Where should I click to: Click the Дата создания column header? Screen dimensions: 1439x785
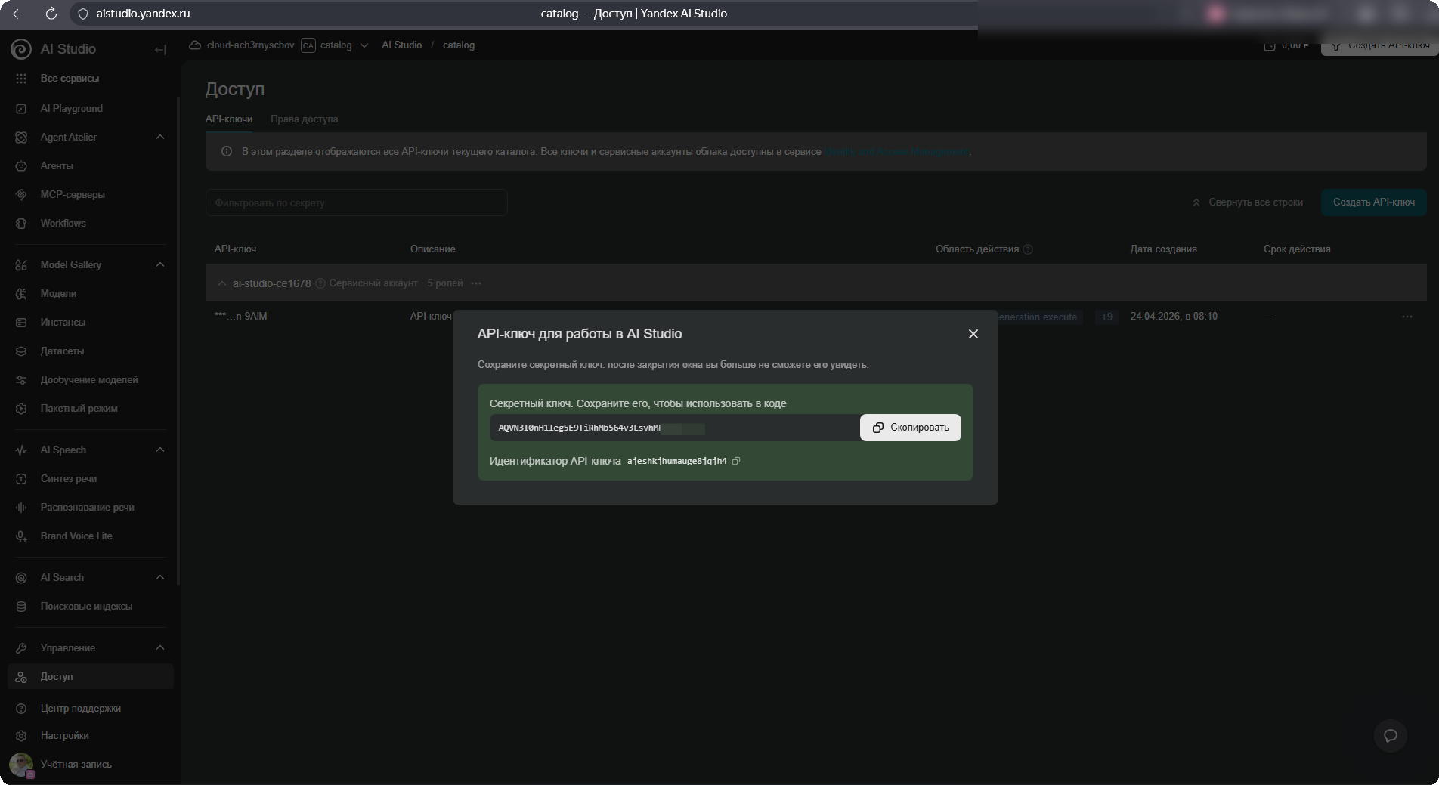click(1163, 249)
